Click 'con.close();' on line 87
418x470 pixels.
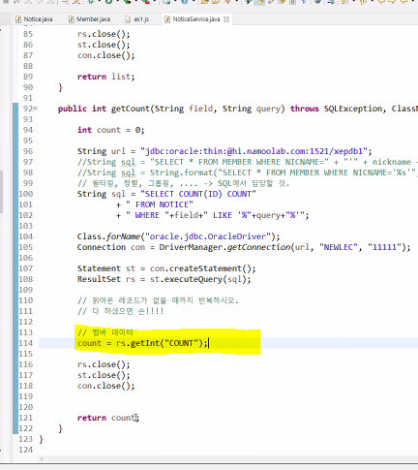106,55
